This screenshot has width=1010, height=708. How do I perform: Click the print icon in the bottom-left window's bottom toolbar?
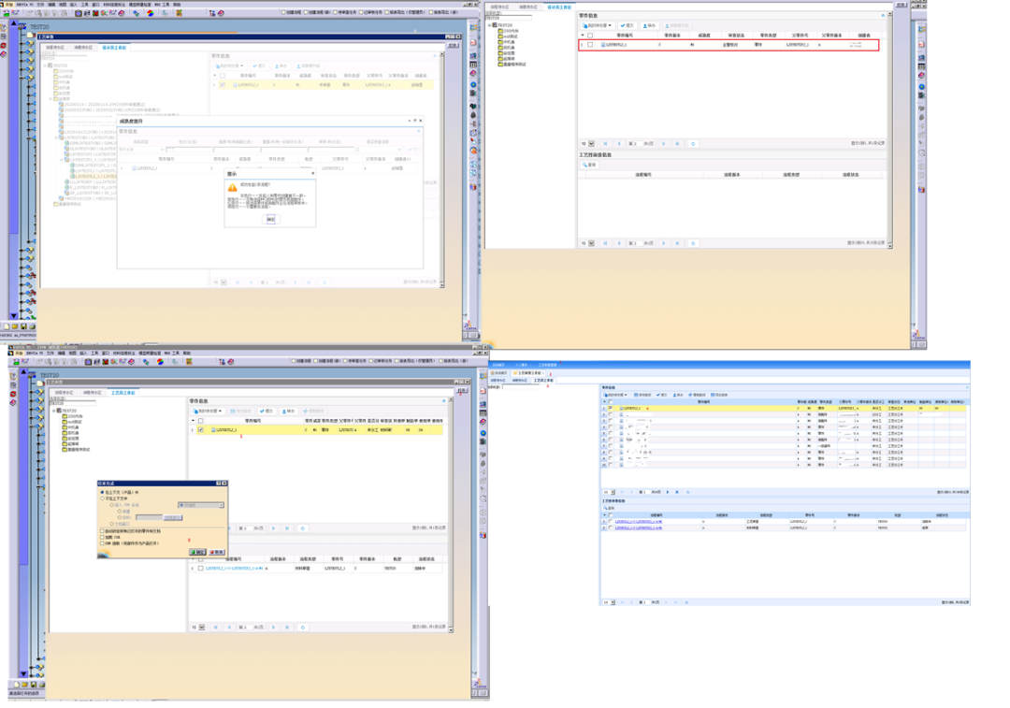pyautogui.click(x=42, y=685)
